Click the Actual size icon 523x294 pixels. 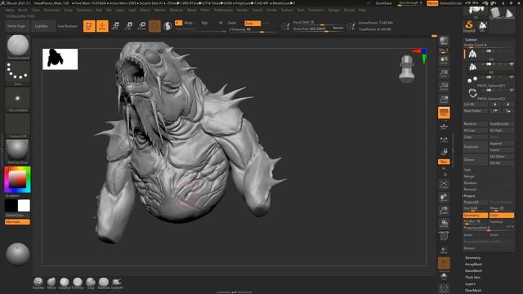(444, 87)
